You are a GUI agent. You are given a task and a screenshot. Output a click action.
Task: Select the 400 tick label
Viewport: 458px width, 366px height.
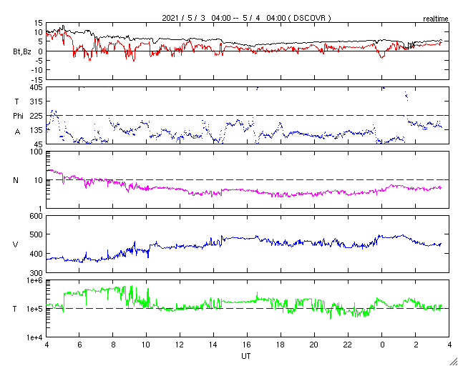pos(36,254)
